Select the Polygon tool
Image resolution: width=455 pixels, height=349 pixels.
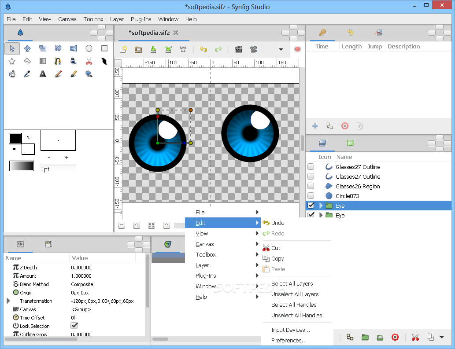tap(27, 61)
